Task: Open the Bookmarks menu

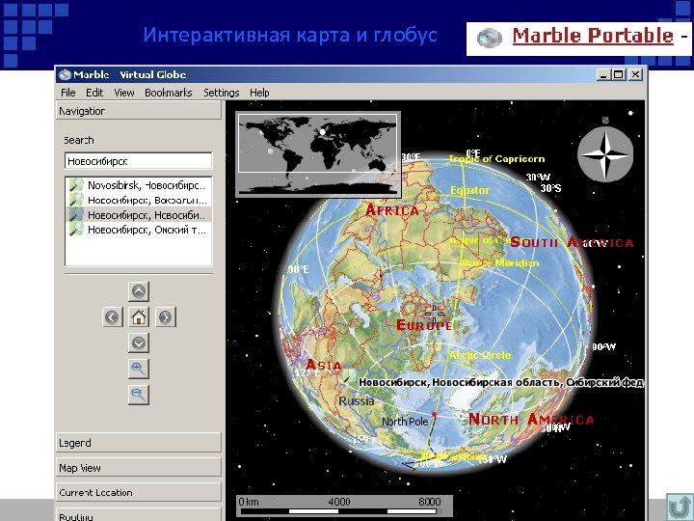Action: (168, 93)
